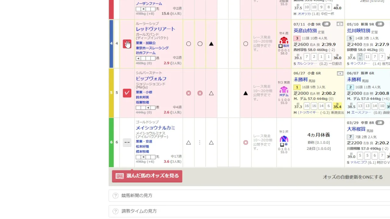Image resolution: width=390 pixels, height=219 pixels.
Task: Click jockey silks icon for Mデム
Action: click(x=284, y=90)
